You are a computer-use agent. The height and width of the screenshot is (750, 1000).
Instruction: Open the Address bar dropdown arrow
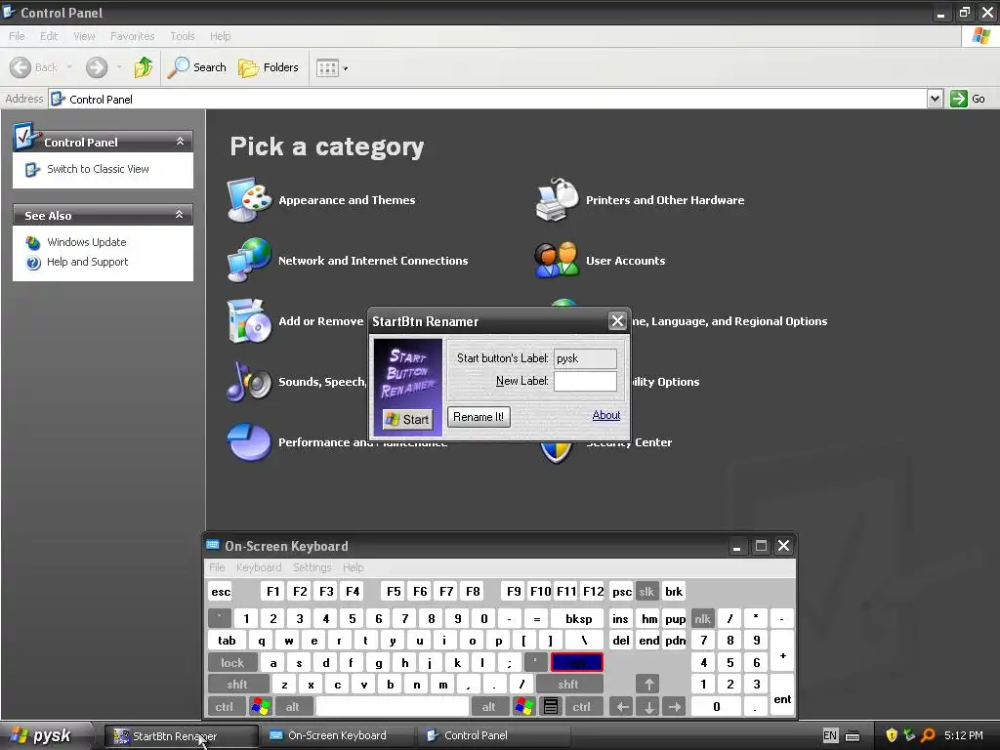point(935,99)
